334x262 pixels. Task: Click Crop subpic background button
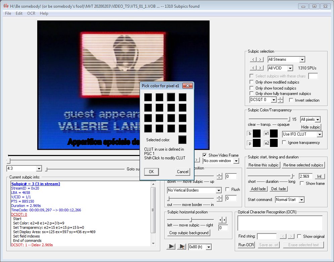(189, 233)
